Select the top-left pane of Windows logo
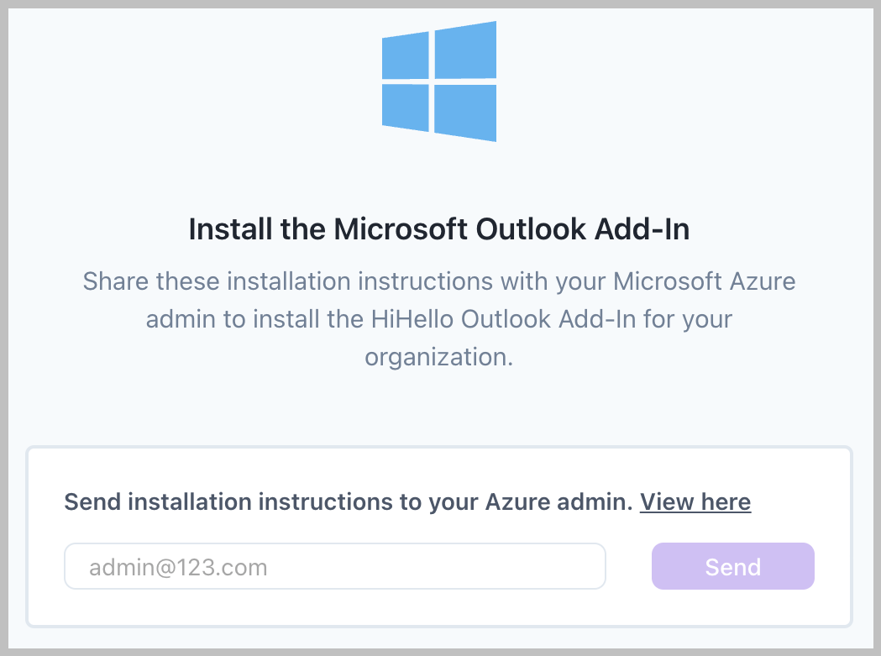 [405, 55]
